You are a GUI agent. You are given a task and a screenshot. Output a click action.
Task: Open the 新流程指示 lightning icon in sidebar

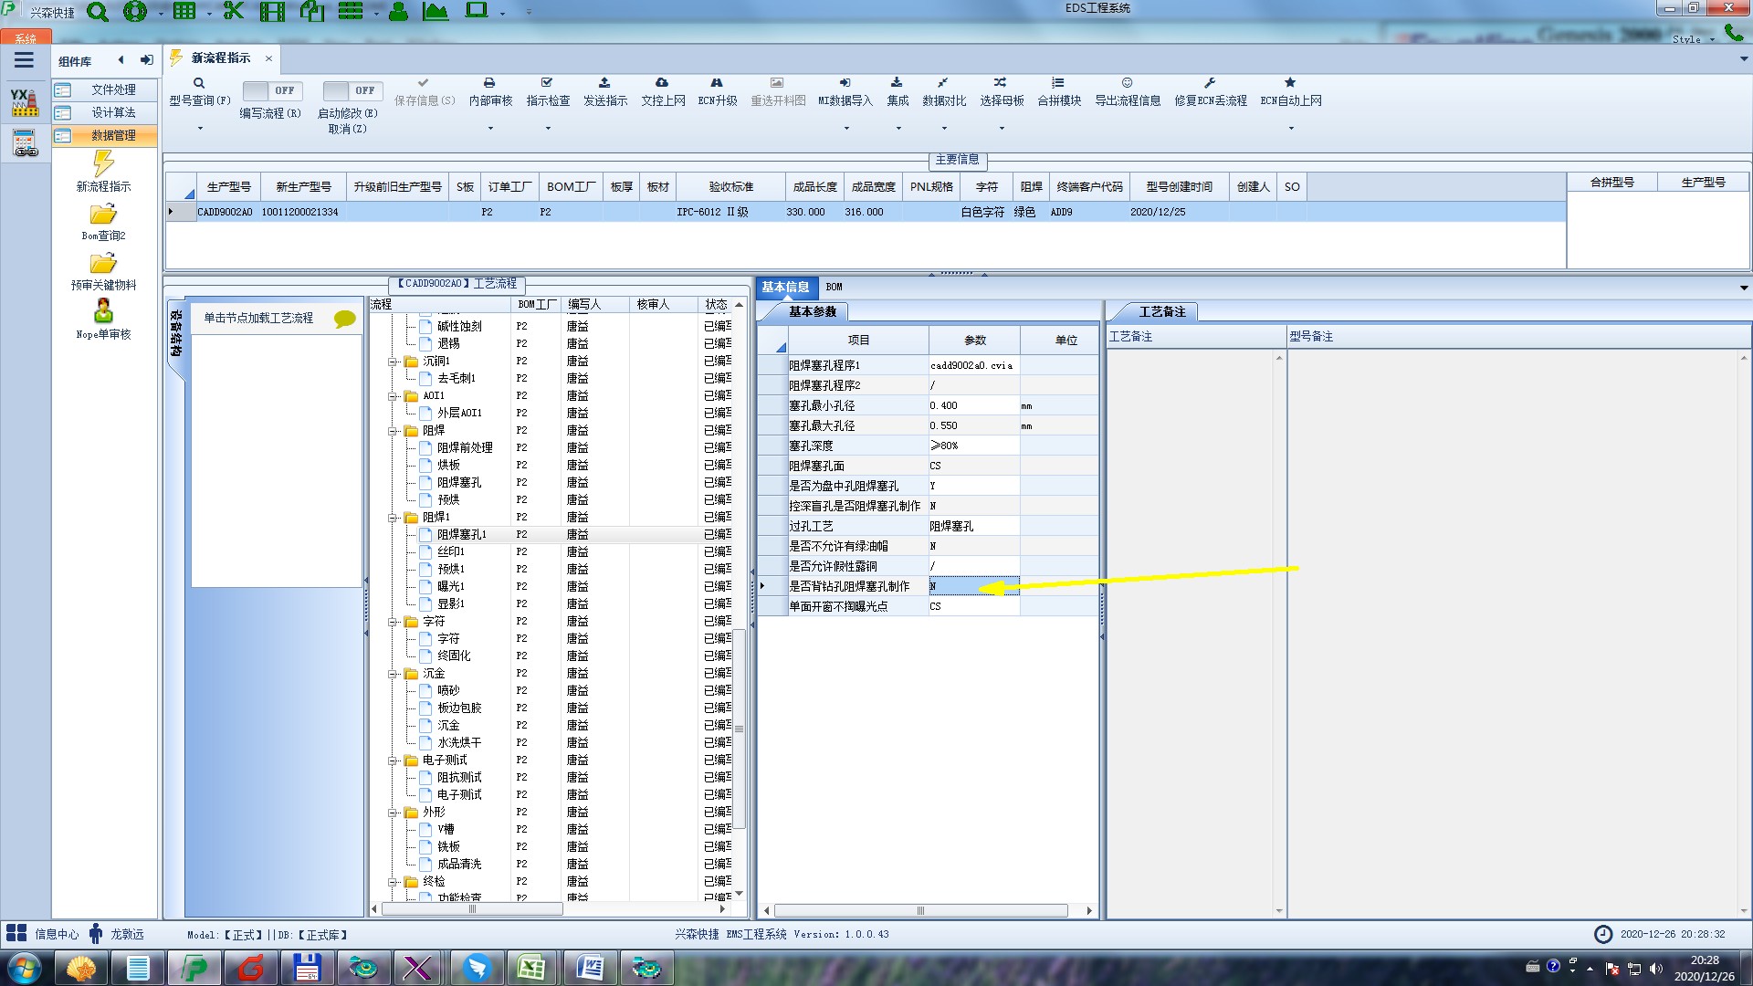point(103,164)
